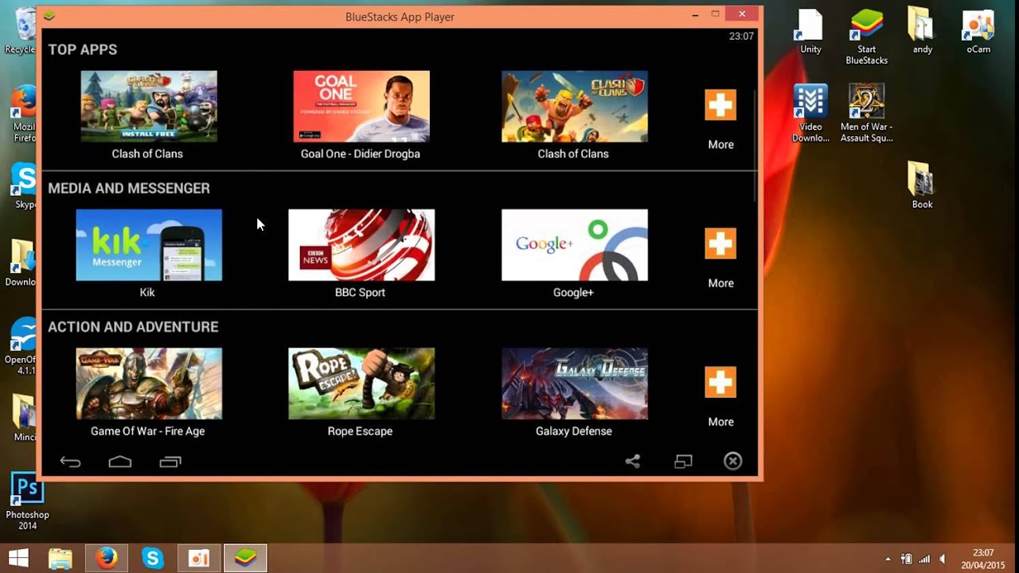Viewport: 1019px width, 573px height.
Task: Open Goal One - Didier Drogba app thumbnail
Action: pyautogui.click(x=361, y=107)
